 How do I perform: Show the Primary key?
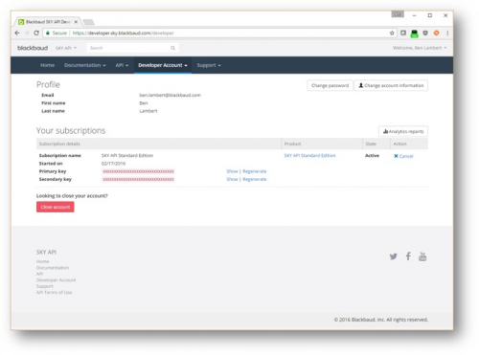pos(232,171)
